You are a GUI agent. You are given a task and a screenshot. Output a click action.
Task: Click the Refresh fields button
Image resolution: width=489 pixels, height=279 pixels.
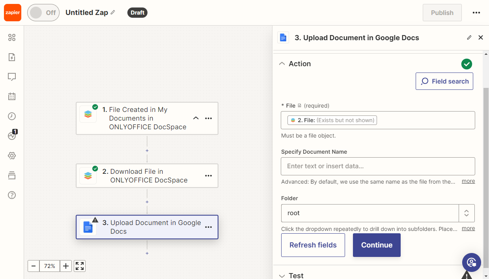[x=313, y=245]
